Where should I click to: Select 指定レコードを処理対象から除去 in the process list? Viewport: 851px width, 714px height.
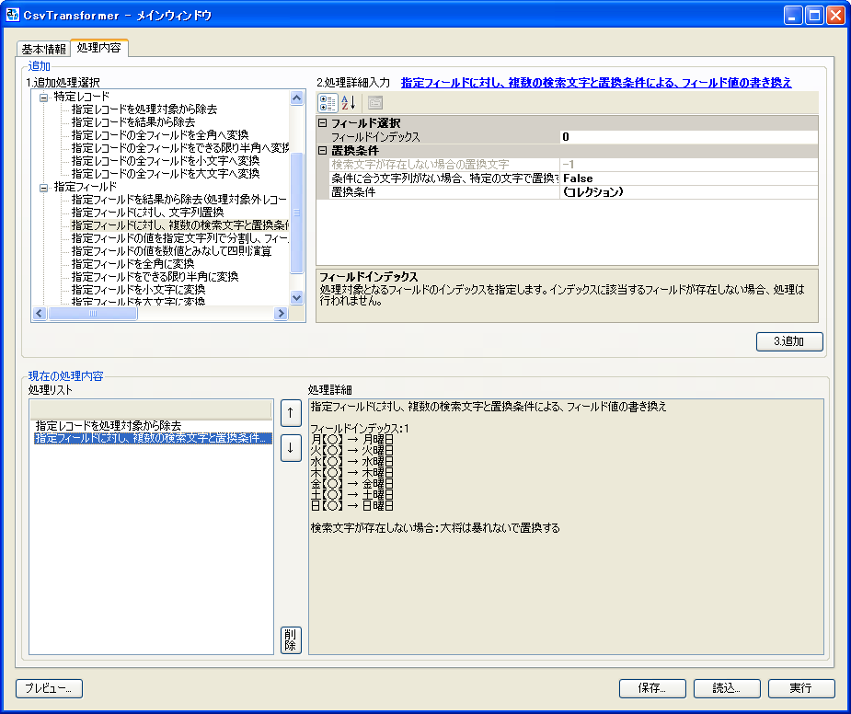(x=109, y=426)
